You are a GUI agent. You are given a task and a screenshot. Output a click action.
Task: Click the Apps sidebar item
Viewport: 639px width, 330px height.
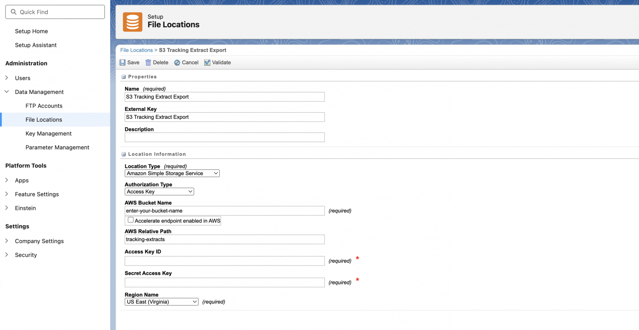22,180
